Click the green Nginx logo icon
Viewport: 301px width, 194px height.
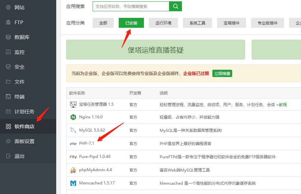(73, 117)
